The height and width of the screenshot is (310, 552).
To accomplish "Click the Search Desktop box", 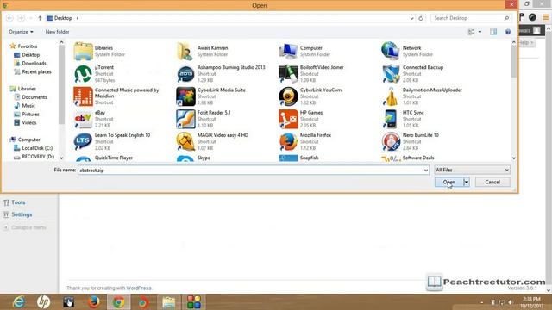I will [x=471, y=18].
